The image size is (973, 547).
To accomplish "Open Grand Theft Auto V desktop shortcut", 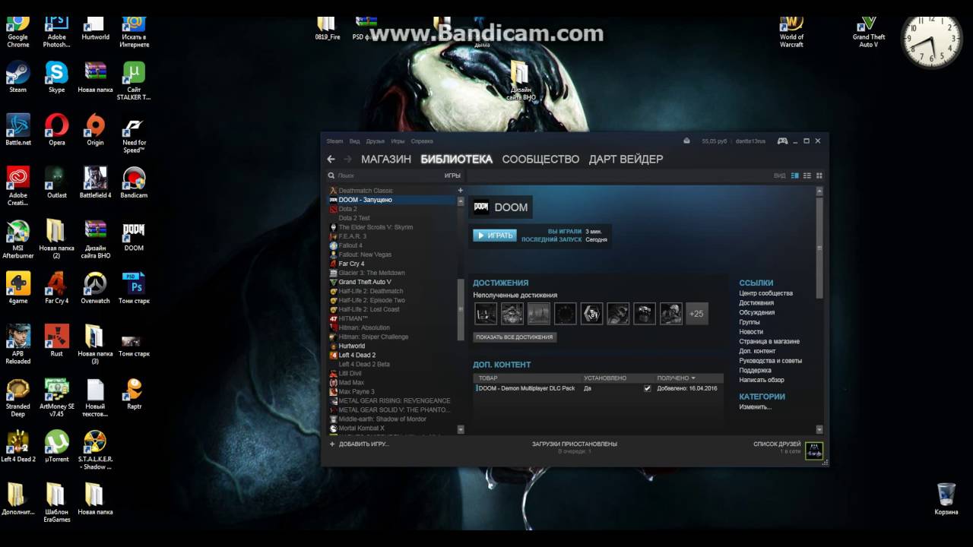I will (x=869, y=30).
